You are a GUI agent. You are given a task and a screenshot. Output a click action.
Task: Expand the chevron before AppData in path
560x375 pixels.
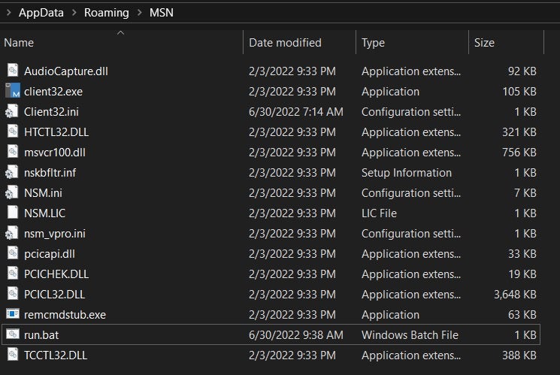pos(8,13)
